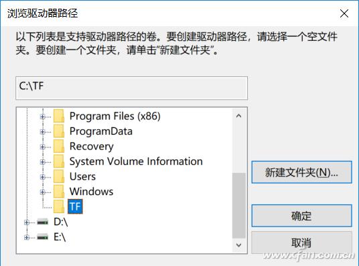Select the highlighted TF folder label
This screenshot has height=266, width=359.
[75, 206]
